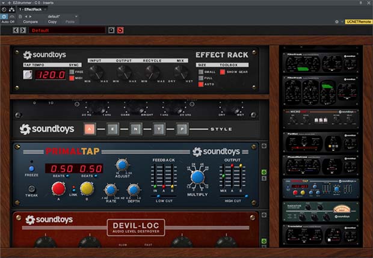Toggle the green PrimalTap power button
This screenshot has height=258, width=373.
[x=264, y=172]
